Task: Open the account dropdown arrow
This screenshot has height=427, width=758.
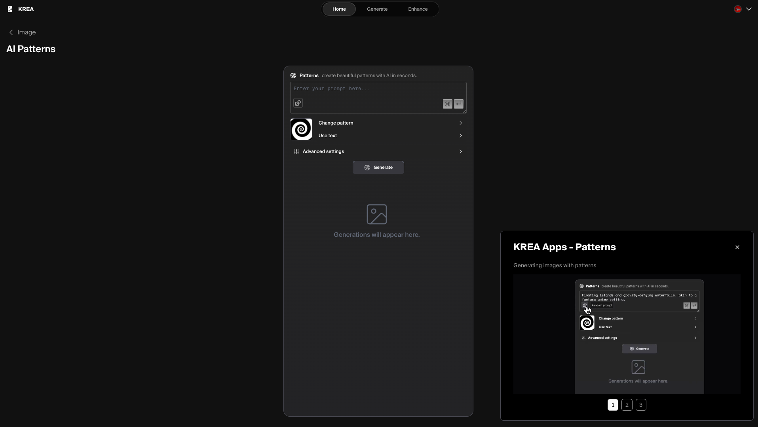Action: [x=749, y=9]
